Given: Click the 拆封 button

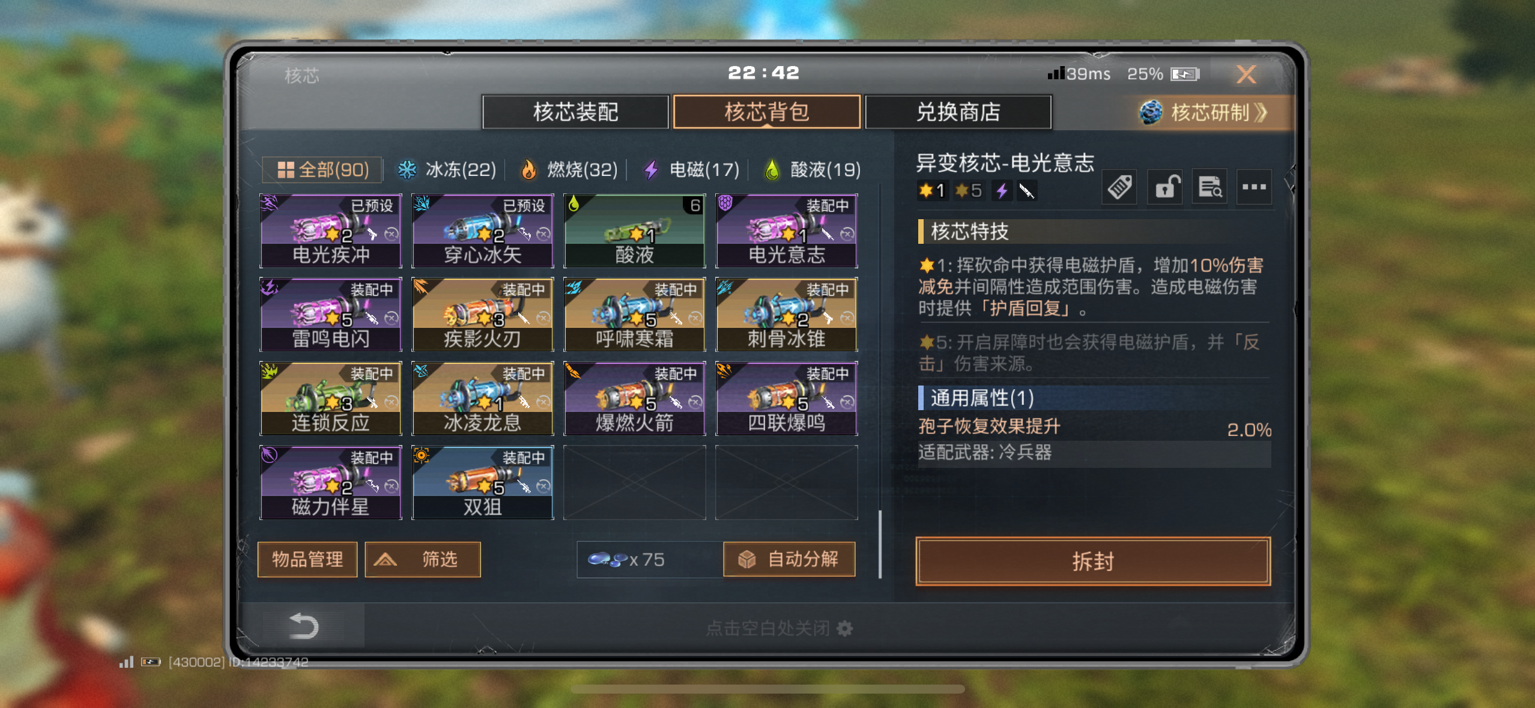Looking at the screenshot, I should tap(1093, 561).
